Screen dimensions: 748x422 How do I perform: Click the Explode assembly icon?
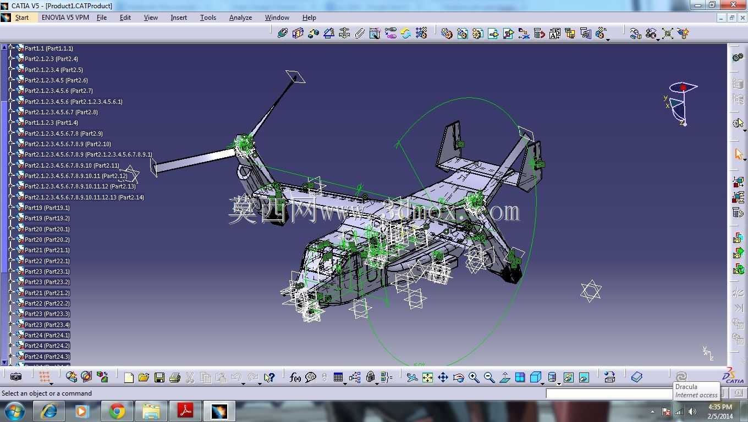pyautogui.click(x=668, y=34)
